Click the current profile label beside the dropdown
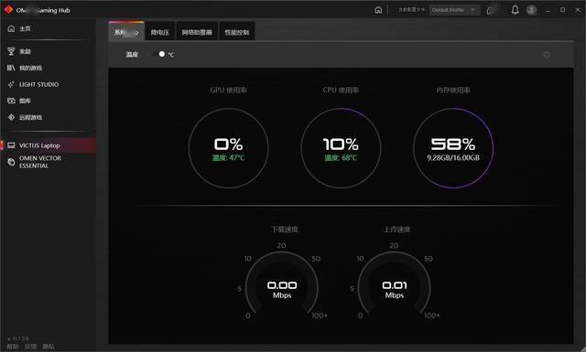586x352 pixels. tap(411, 10)
